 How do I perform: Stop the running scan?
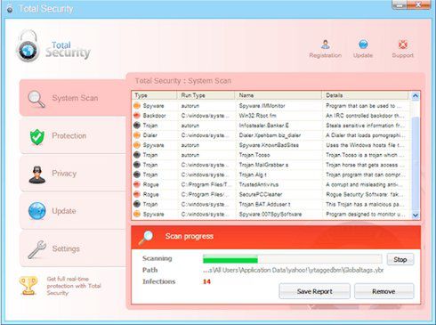coord(400,260)
